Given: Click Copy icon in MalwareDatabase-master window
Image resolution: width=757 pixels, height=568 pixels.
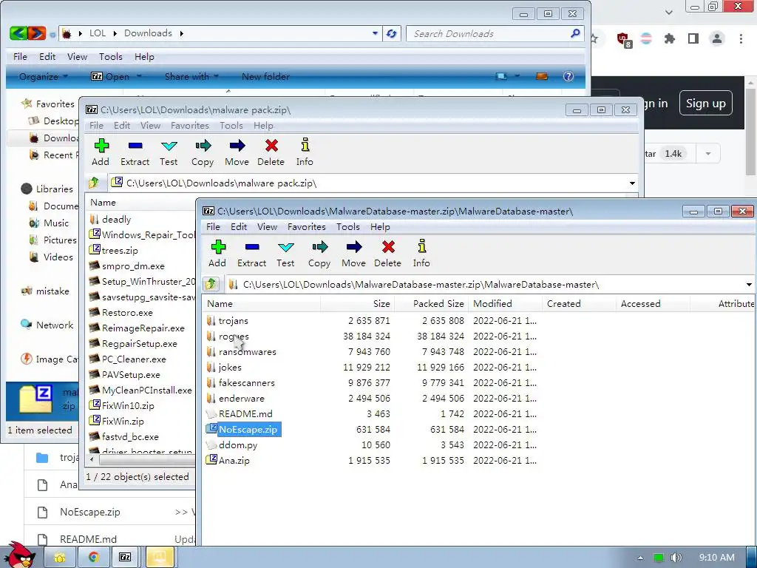Looking at the screenshot, I should tap(319, 247).
